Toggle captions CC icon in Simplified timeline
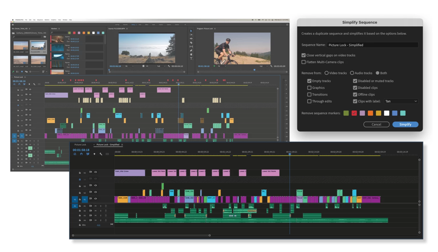 (x=107, y=154)
